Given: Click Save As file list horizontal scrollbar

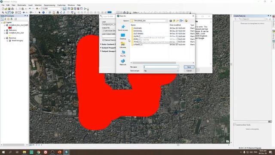Looking at the screenshot, I should [x=154, y=63].
